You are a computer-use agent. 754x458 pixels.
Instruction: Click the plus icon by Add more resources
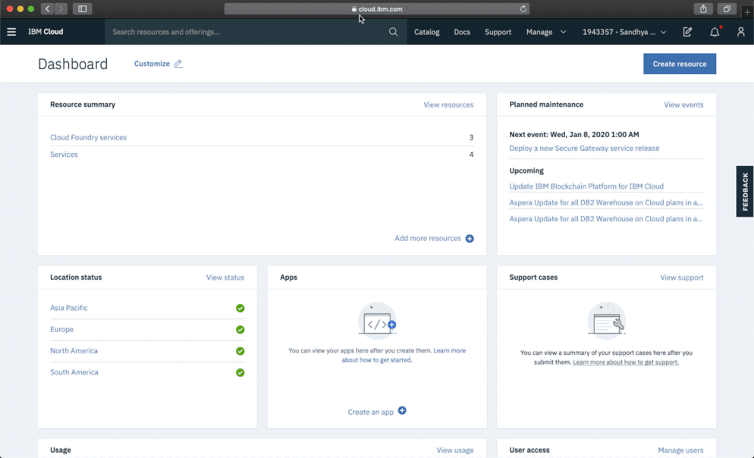(469, 239)
